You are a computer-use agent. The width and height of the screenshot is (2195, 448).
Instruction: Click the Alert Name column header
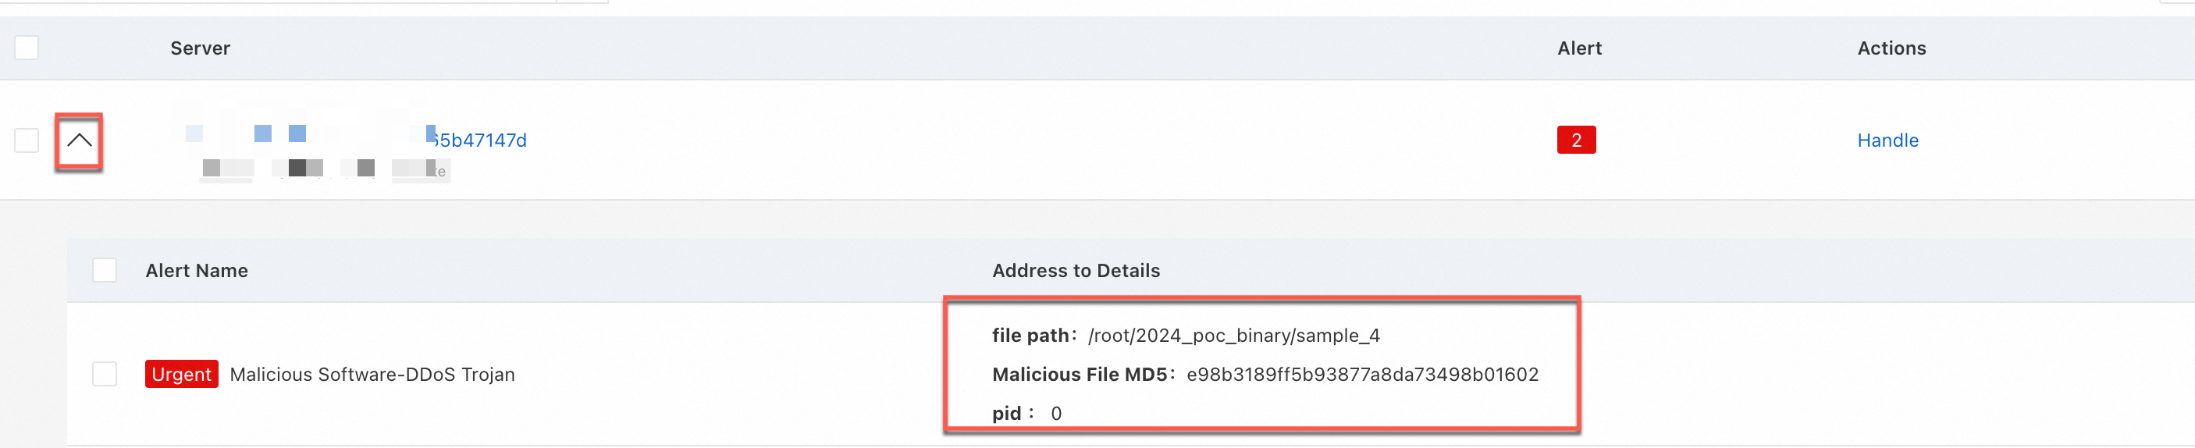pos(197,271)
